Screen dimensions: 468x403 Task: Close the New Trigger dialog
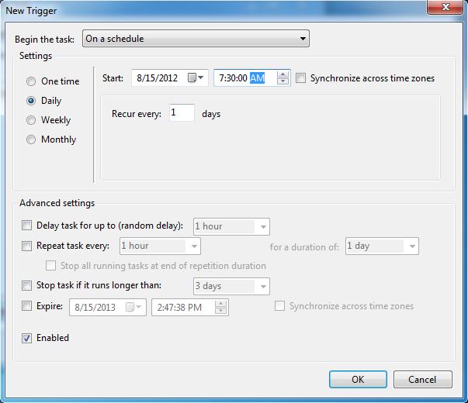click(x=445, y=6)
